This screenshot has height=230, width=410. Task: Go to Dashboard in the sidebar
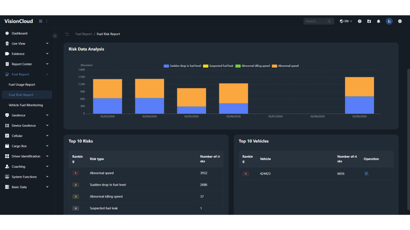tap(20, 34)
